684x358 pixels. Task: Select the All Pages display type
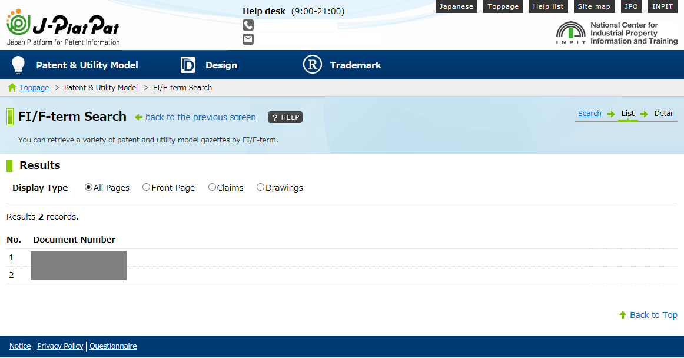point(89,187)
